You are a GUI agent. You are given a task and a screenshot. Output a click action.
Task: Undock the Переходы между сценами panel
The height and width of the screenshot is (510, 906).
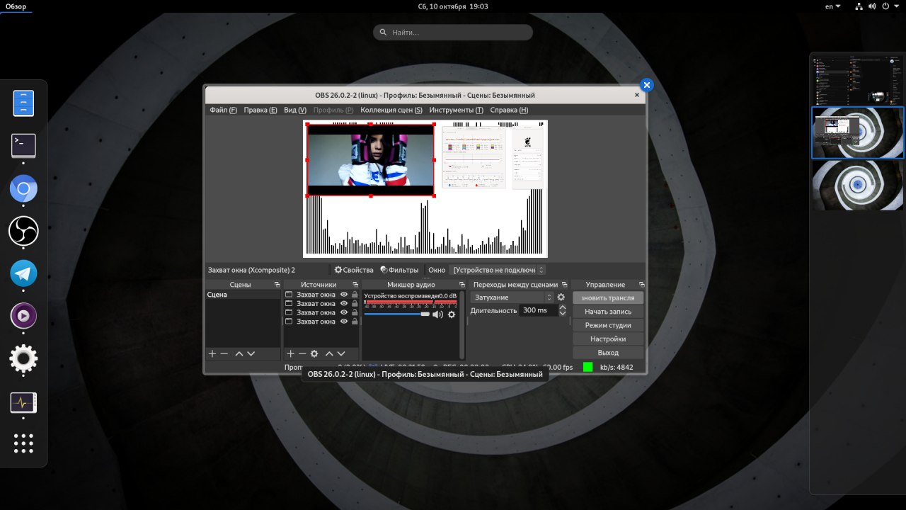(x=564, y=285)
